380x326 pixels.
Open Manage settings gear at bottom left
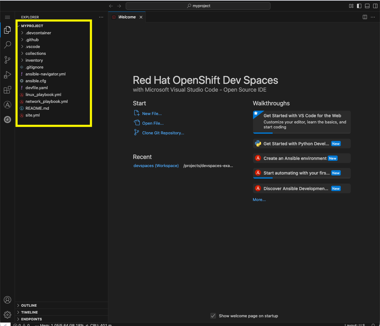(7, 314)
